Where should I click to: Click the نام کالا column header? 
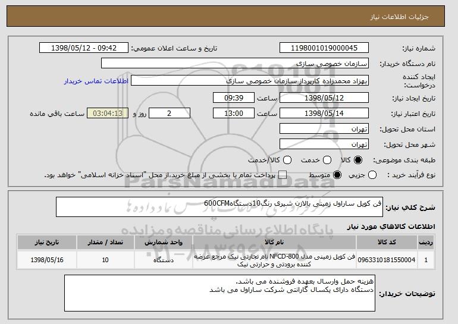(274, 243)
